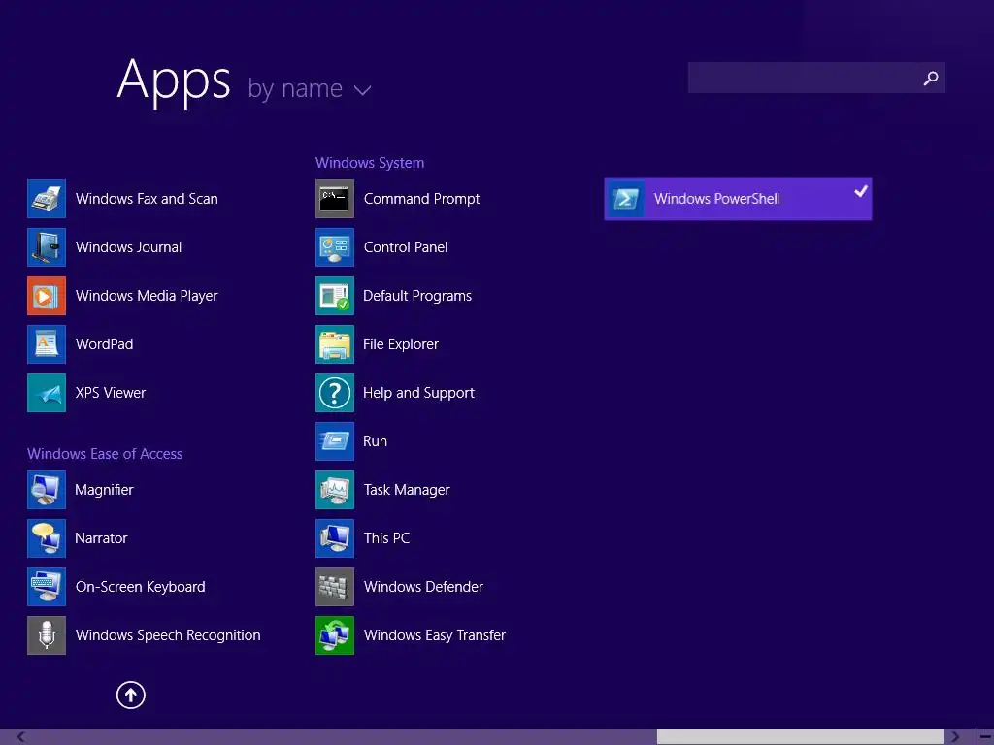This screenshot has height=745, width=994.
Task: Click the 'Command Prompt' label
Action: (421, 199)
